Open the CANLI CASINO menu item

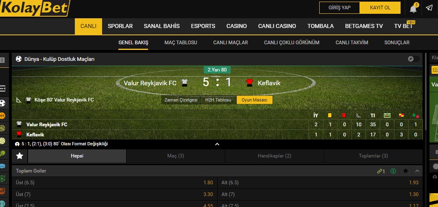[277, 26]
